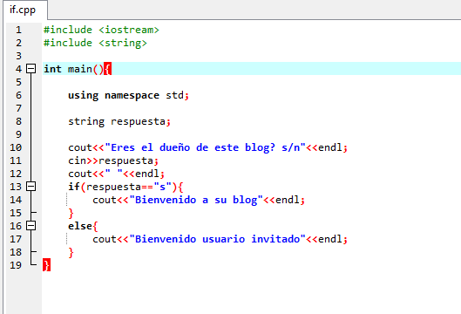
Task: Click line number 1 in the margin
Action: pyautogui.click(x=18, y=30)
